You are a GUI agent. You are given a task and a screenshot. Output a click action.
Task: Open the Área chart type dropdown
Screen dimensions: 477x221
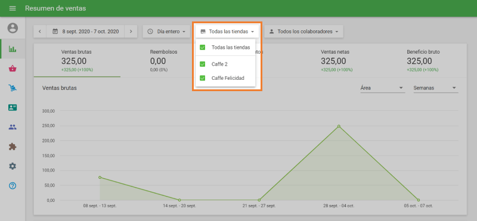[382, 88]
